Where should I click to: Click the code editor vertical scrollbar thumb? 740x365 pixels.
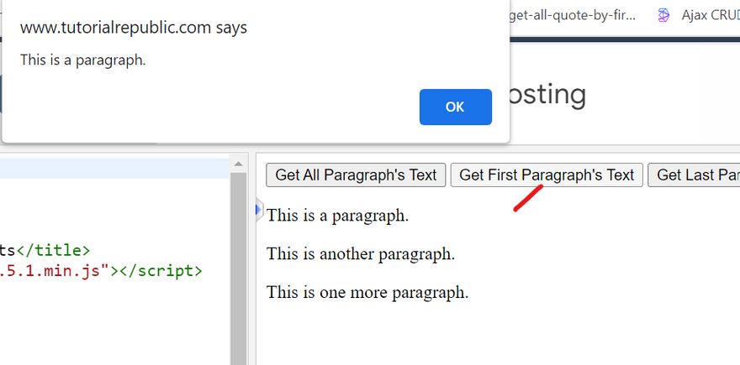(239, 252)
